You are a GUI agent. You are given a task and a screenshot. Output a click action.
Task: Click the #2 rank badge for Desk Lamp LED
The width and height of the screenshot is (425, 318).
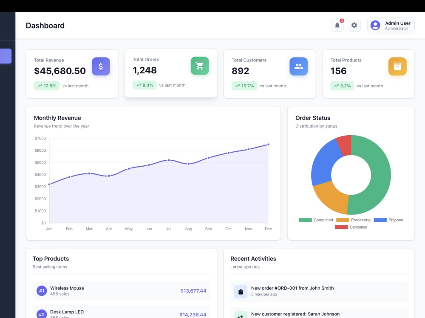(42, 314)
